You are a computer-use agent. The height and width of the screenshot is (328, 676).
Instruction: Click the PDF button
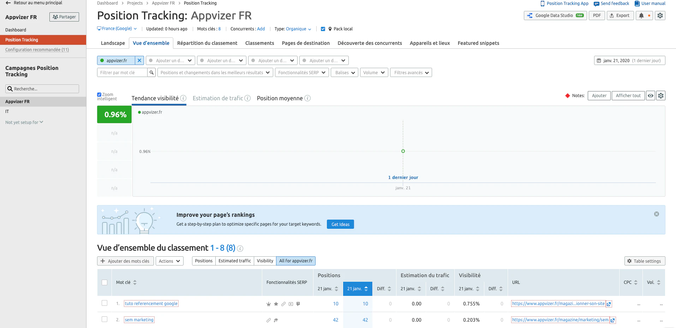point(597,16)
